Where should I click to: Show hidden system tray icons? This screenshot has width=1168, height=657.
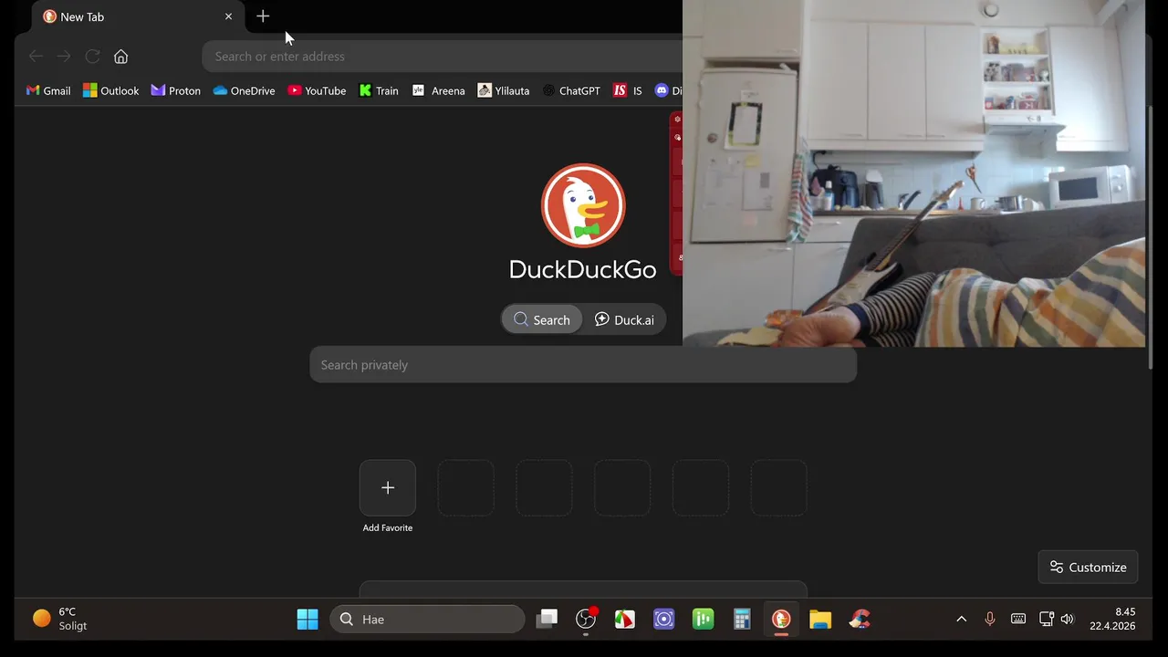coord(961,620)
